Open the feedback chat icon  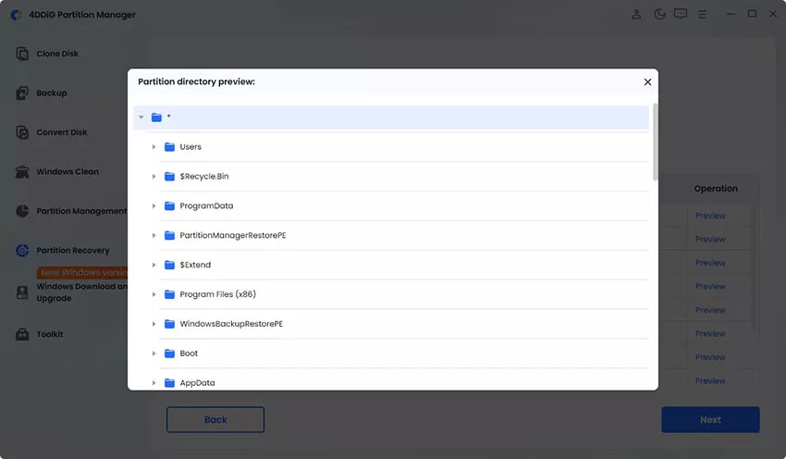coord(681,14)
